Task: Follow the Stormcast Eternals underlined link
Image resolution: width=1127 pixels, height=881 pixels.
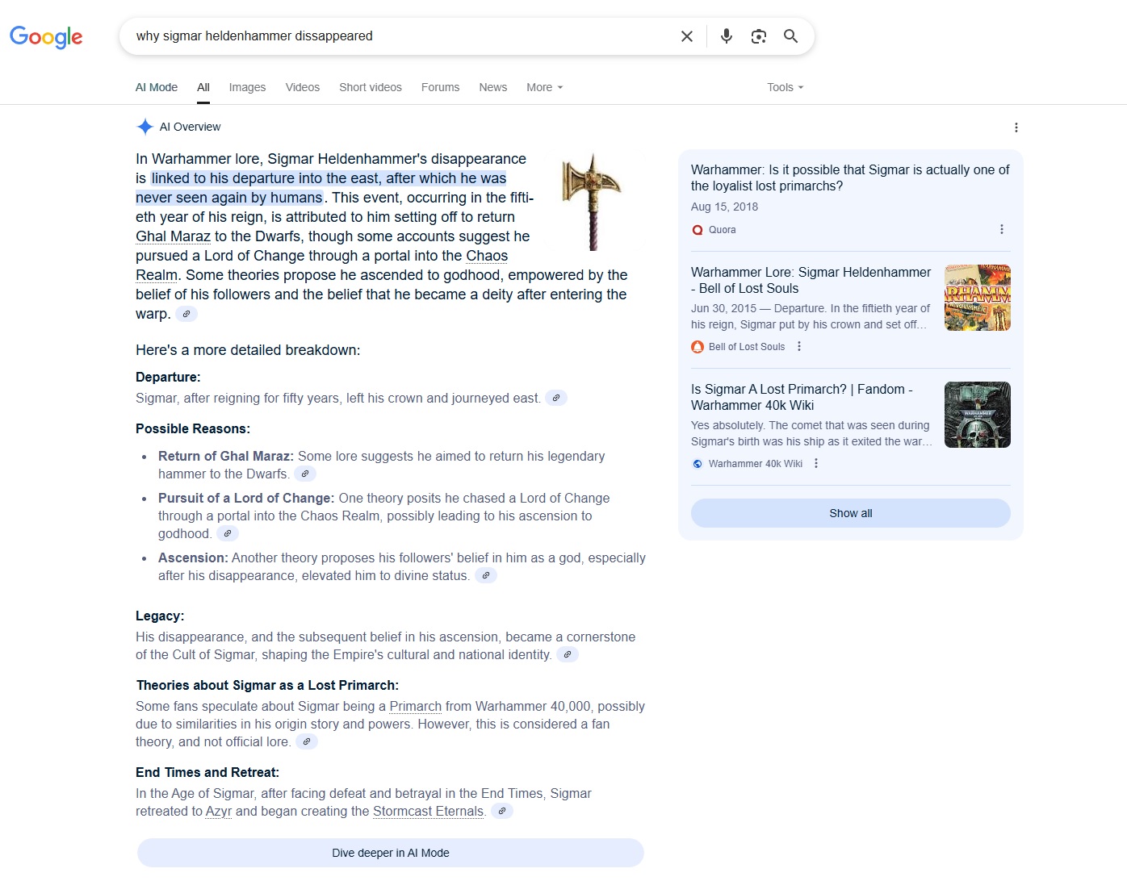Action: pos(428,811)
